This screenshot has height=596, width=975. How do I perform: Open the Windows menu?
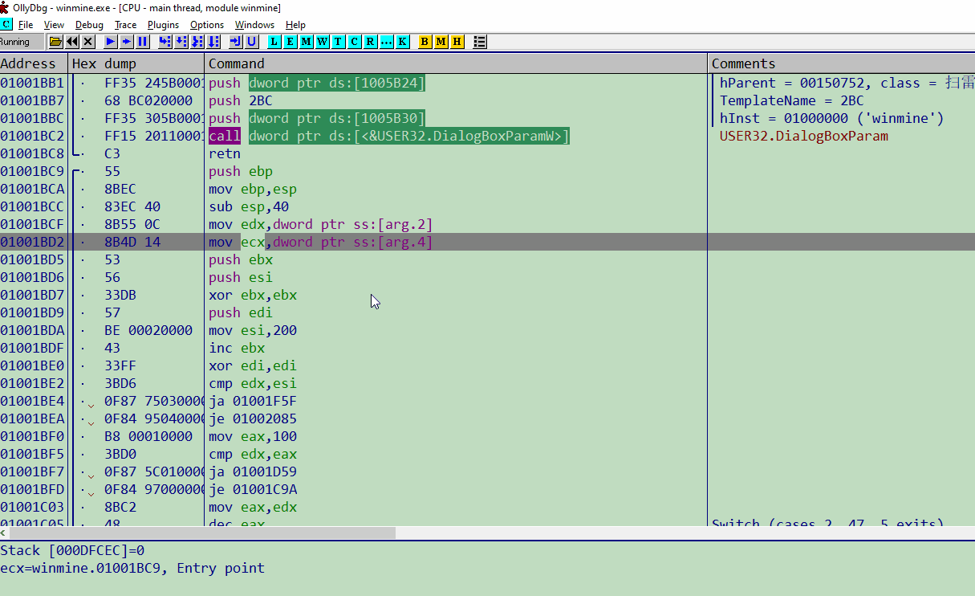pos(254,25)
